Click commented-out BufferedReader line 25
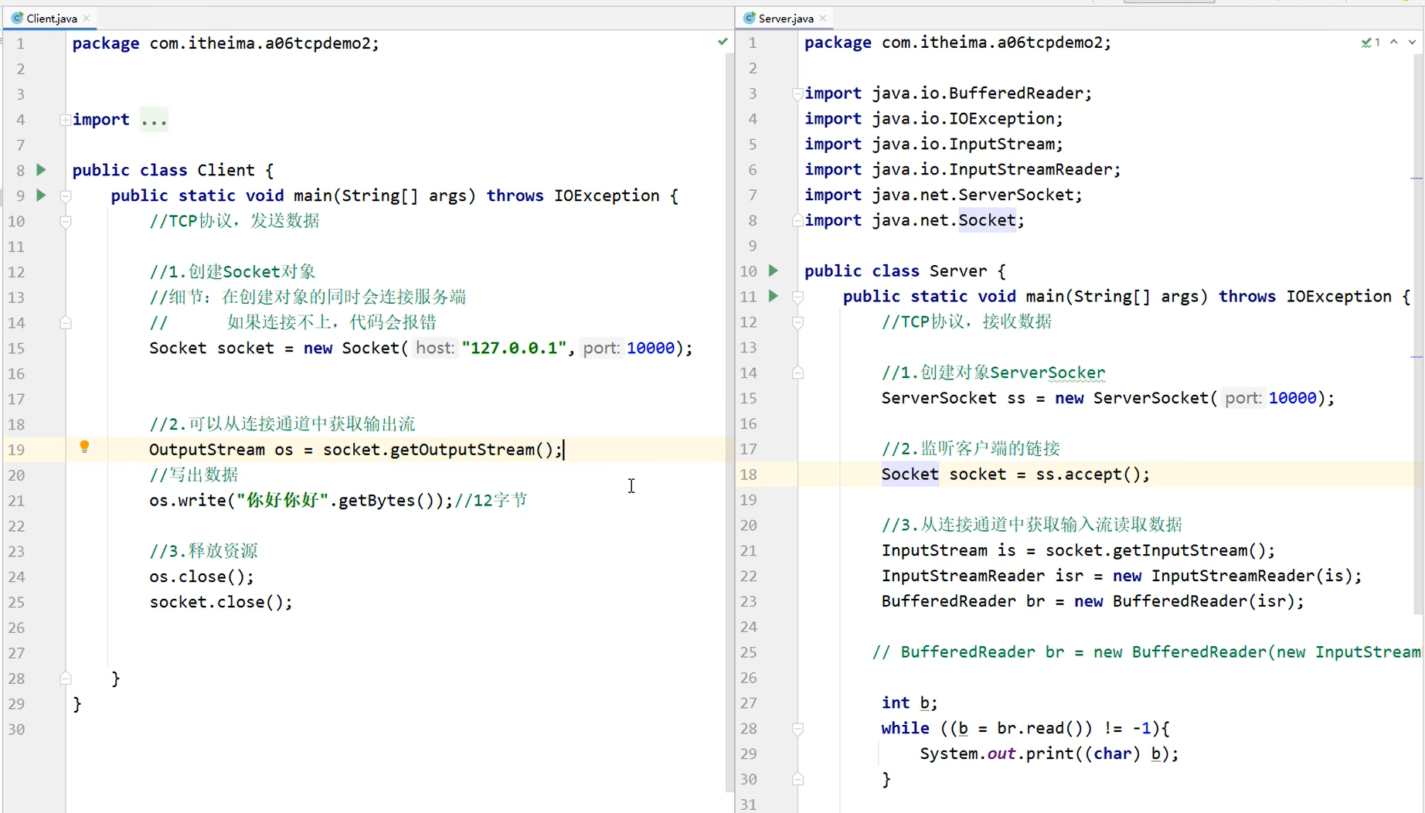 click(1147, 652)
